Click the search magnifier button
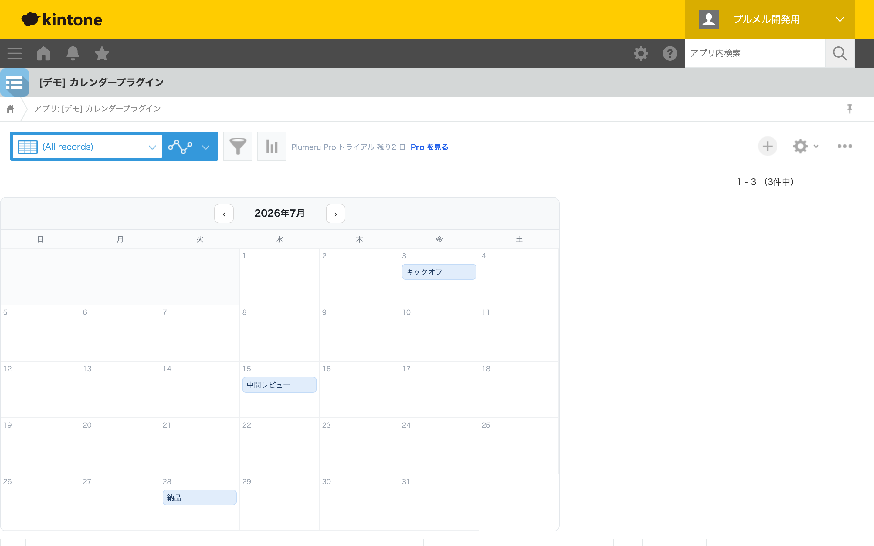The height and width of the screenshot is (546, 874). [x=840, y=53]
